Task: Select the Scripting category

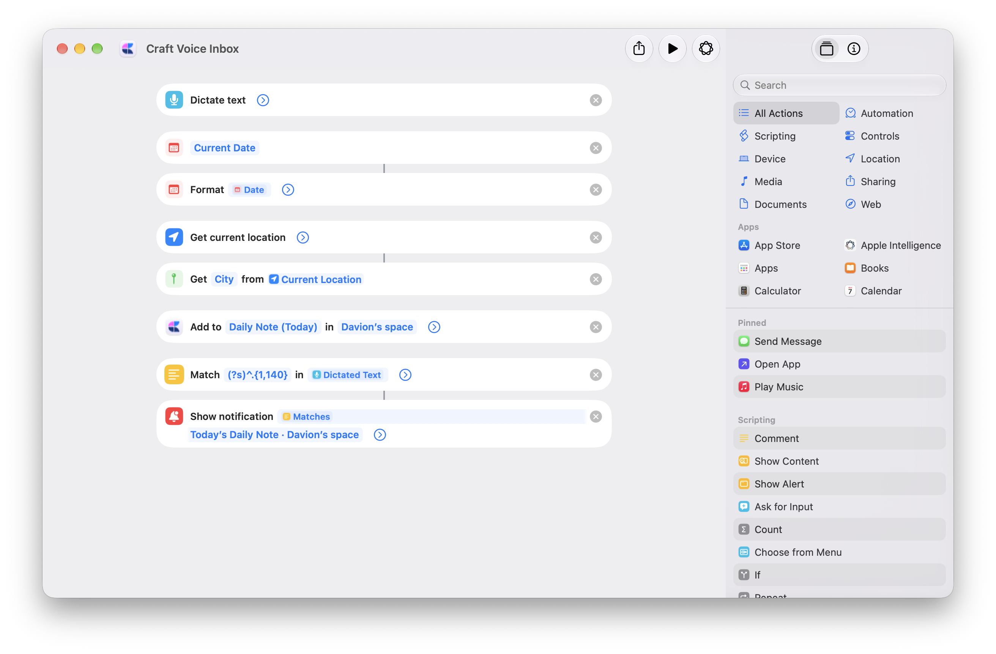Action: click(786, 136)
